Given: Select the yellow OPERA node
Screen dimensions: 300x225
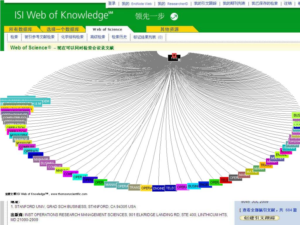Looking at the screenshot, I should (146, 188).
